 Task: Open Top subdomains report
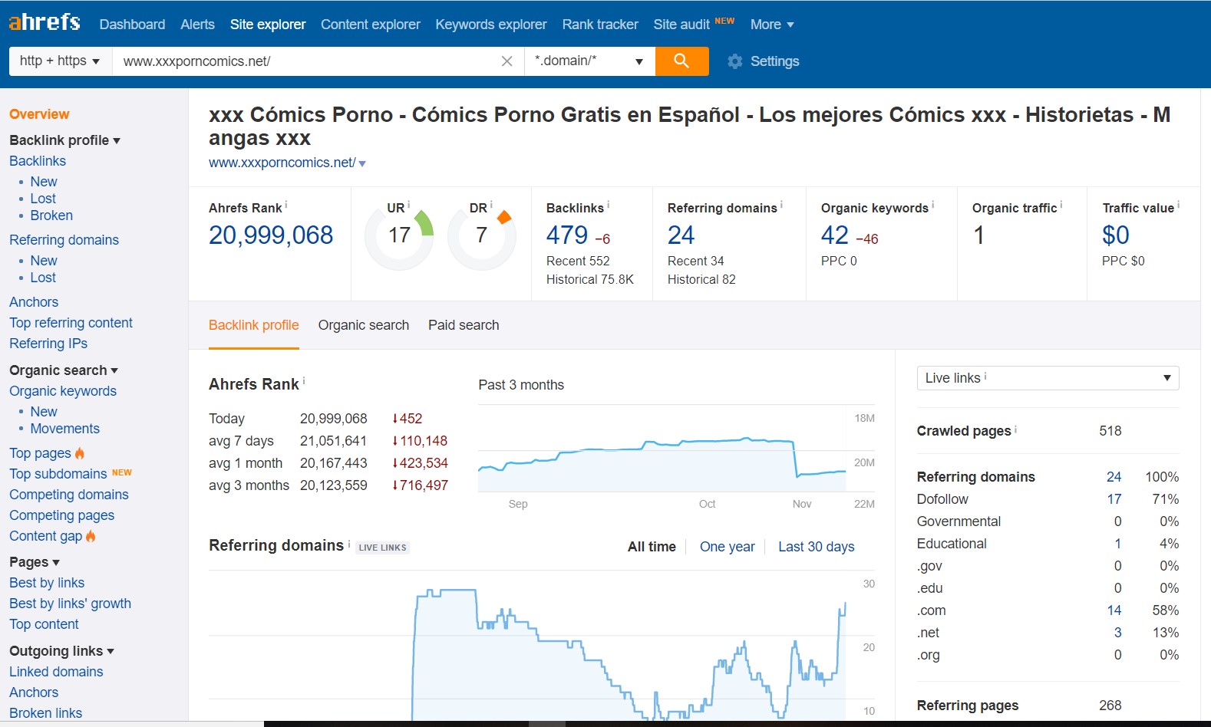[x=58, y=474]
